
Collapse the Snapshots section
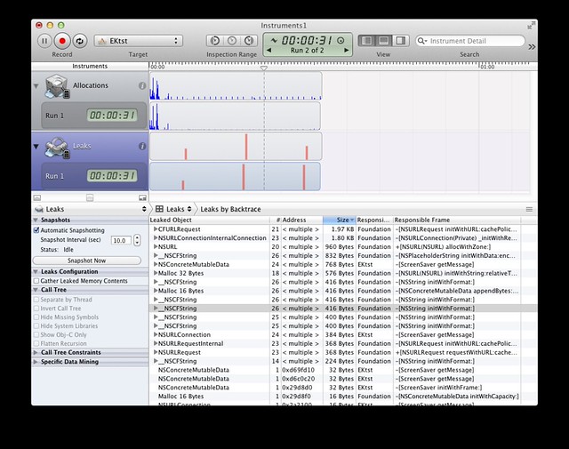point(36,220)
